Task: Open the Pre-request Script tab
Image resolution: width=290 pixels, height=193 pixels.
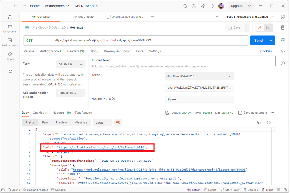Action: pos(117,51)
